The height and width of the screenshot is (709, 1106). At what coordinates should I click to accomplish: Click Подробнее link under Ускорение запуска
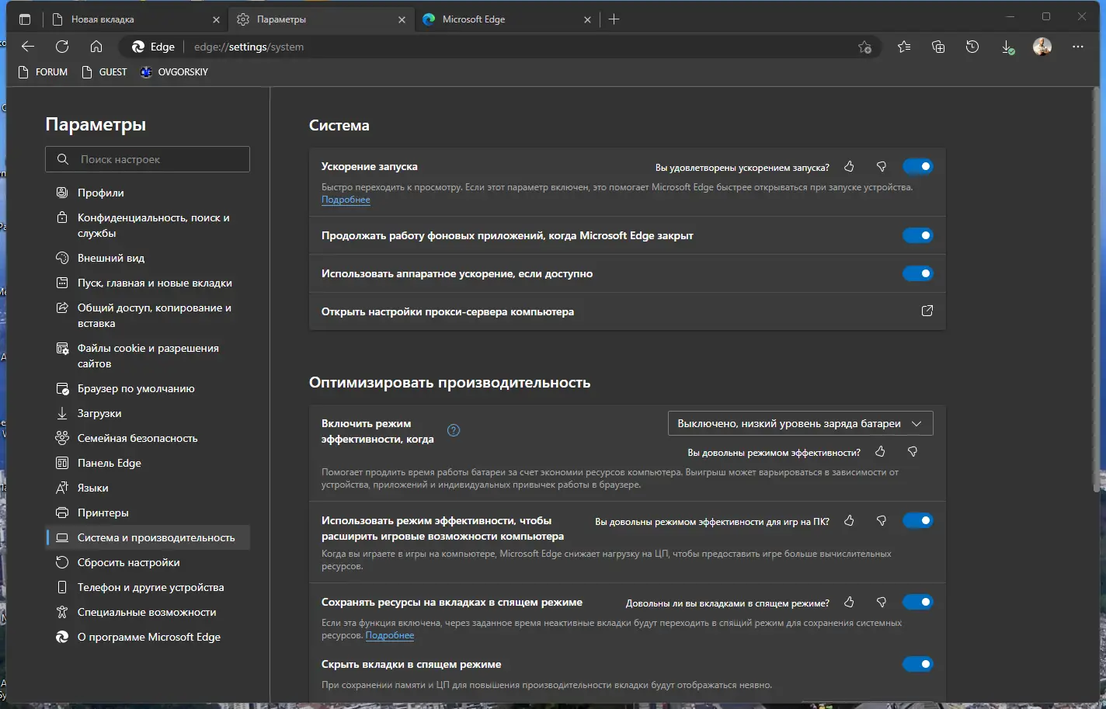pos(346,200)
